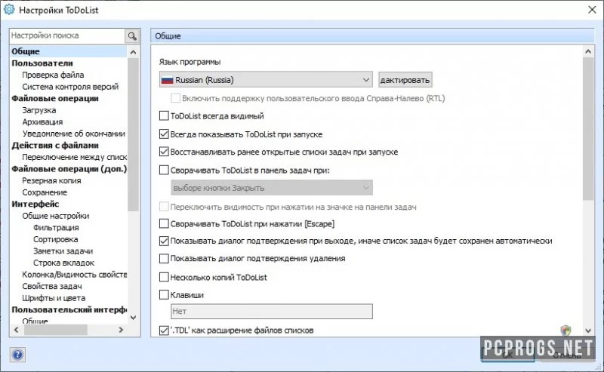This screenshot has width=604, height=372.
Task: Enable 'Показывать диалог подтверждения удаления'
Action: 164,258
